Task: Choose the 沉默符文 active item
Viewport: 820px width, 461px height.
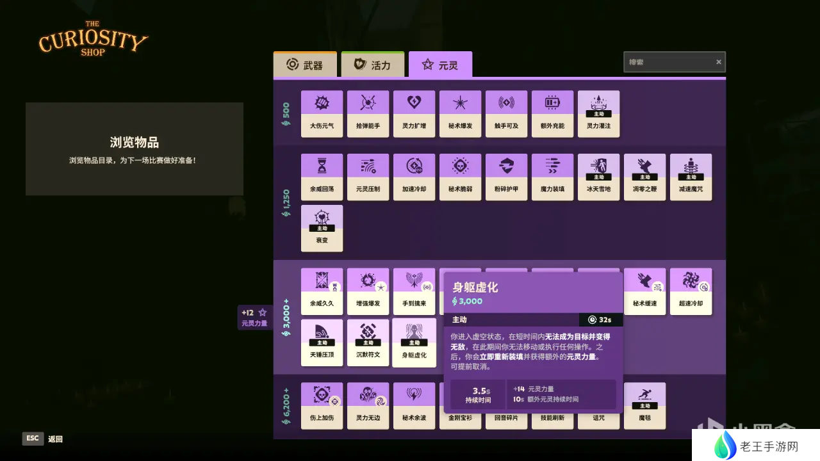Action: click(x=368, y=343)
